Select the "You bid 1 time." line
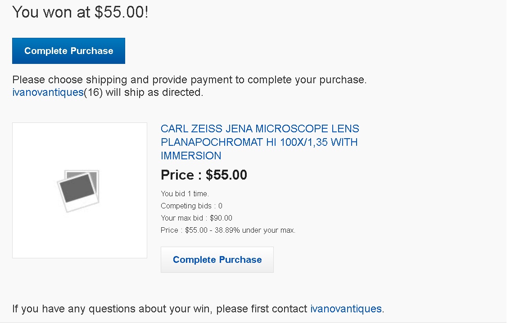This screenshot has height=329, width=511. pyautogui.click(x=185, y=194)
